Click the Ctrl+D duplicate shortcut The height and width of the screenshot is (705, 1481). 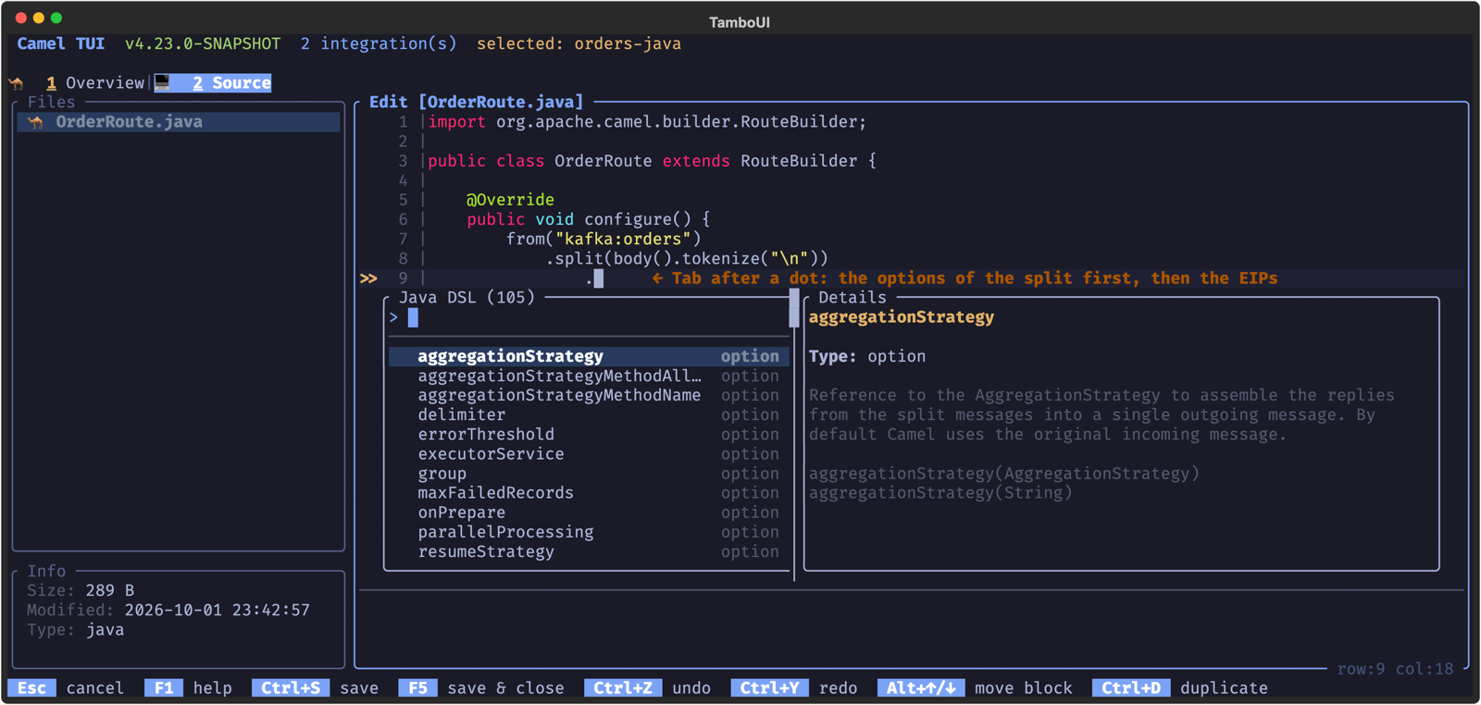[x=1180, y=688]
